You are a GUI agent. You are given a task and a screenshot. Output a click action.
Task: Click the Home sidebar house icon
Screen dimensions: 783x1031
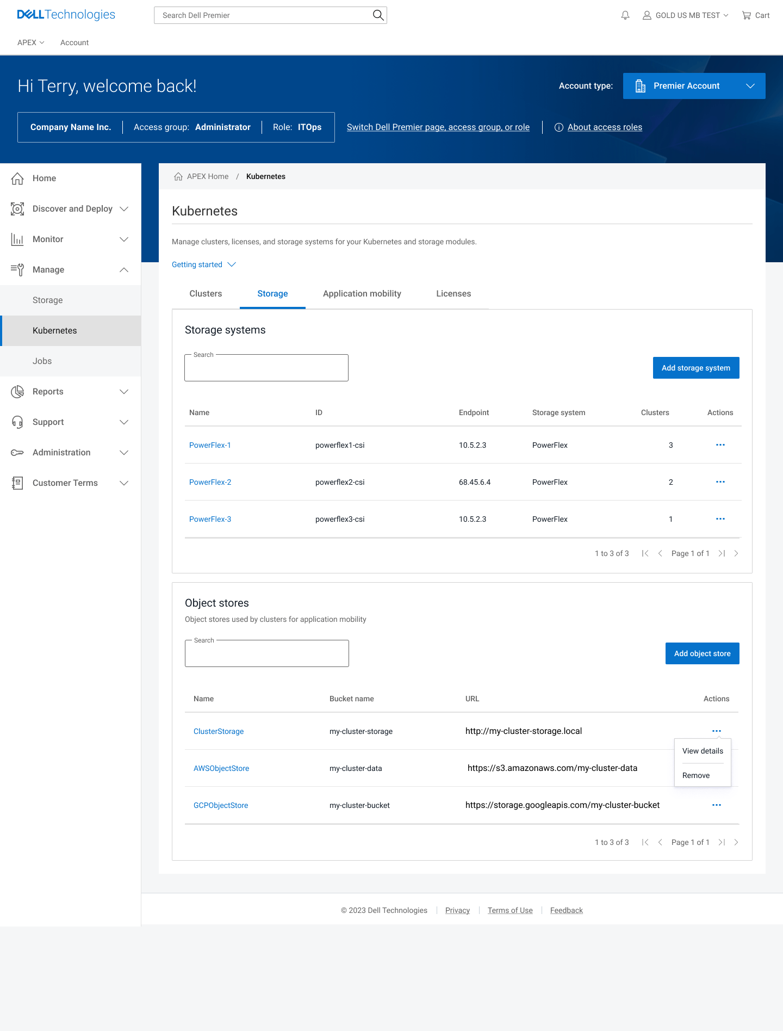tap(17, 178)
